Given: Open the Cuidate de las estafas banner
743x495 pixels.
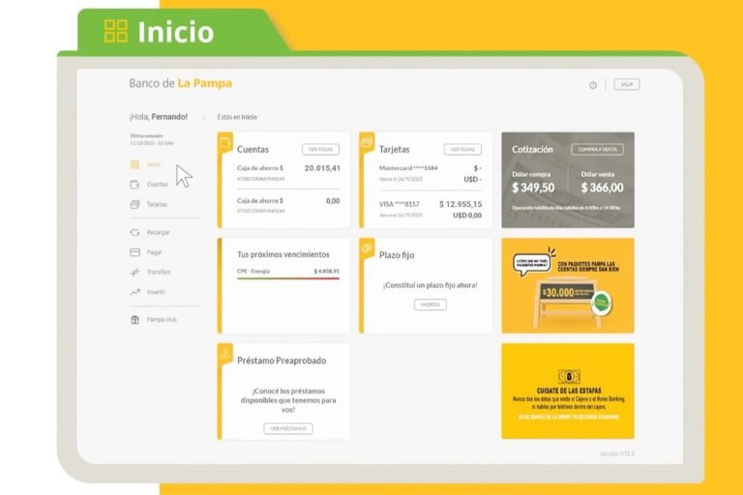Looking at the screenshot, I should coord(568,392).
